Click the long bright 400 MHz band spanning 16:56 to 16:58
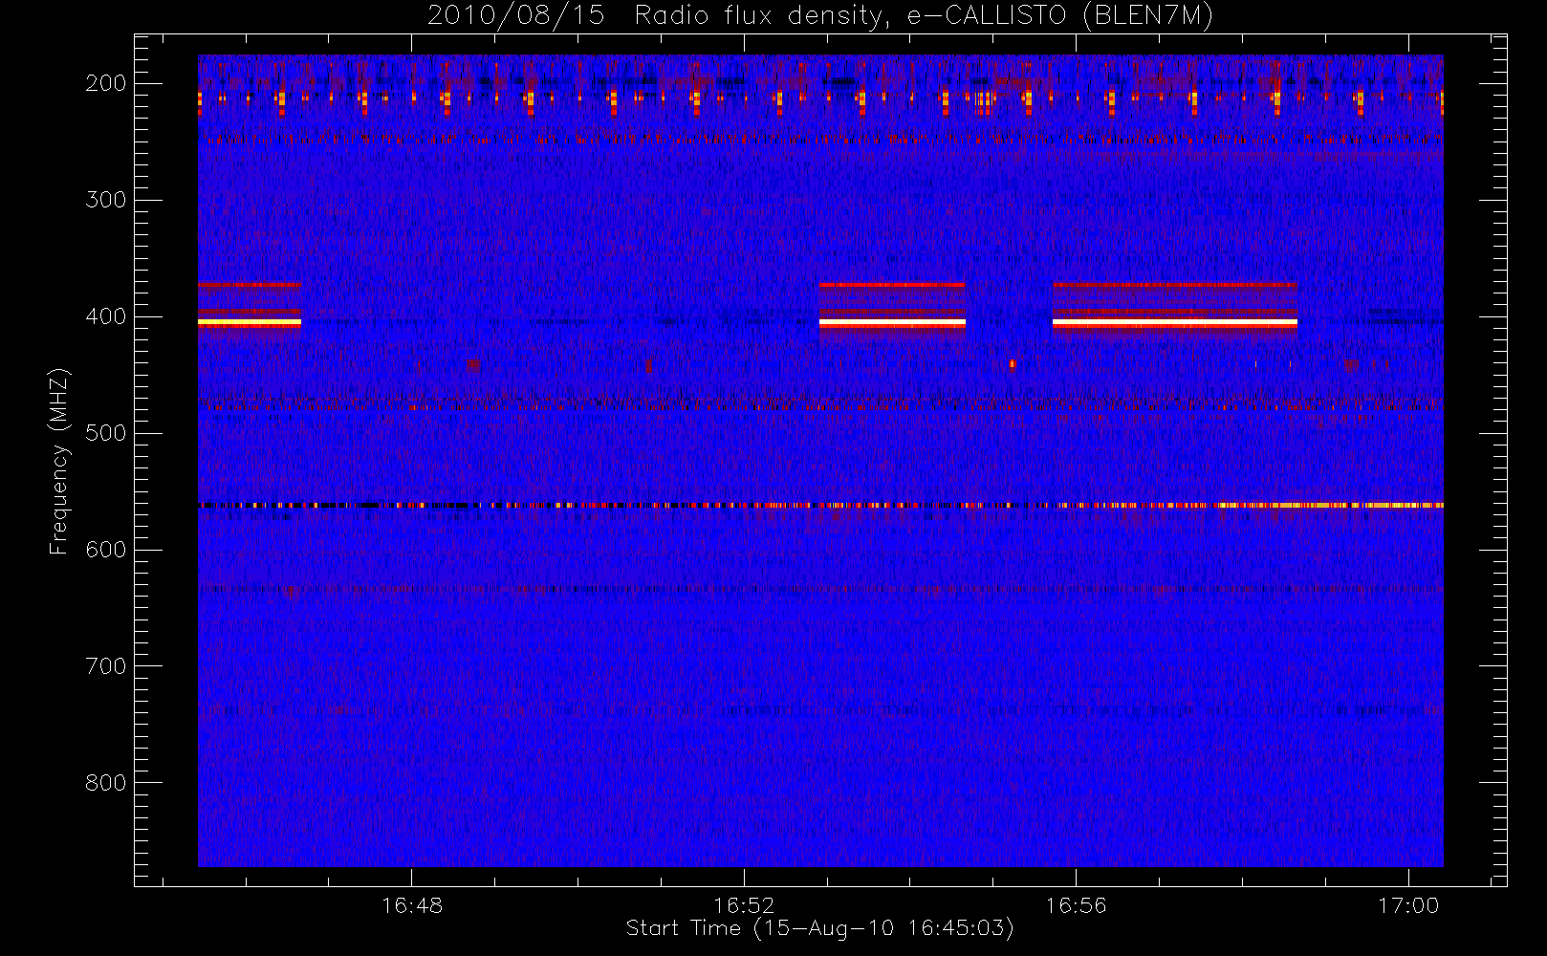Image resolution: width=1547 pixels, height=956 pixels. click(1175, 323)
